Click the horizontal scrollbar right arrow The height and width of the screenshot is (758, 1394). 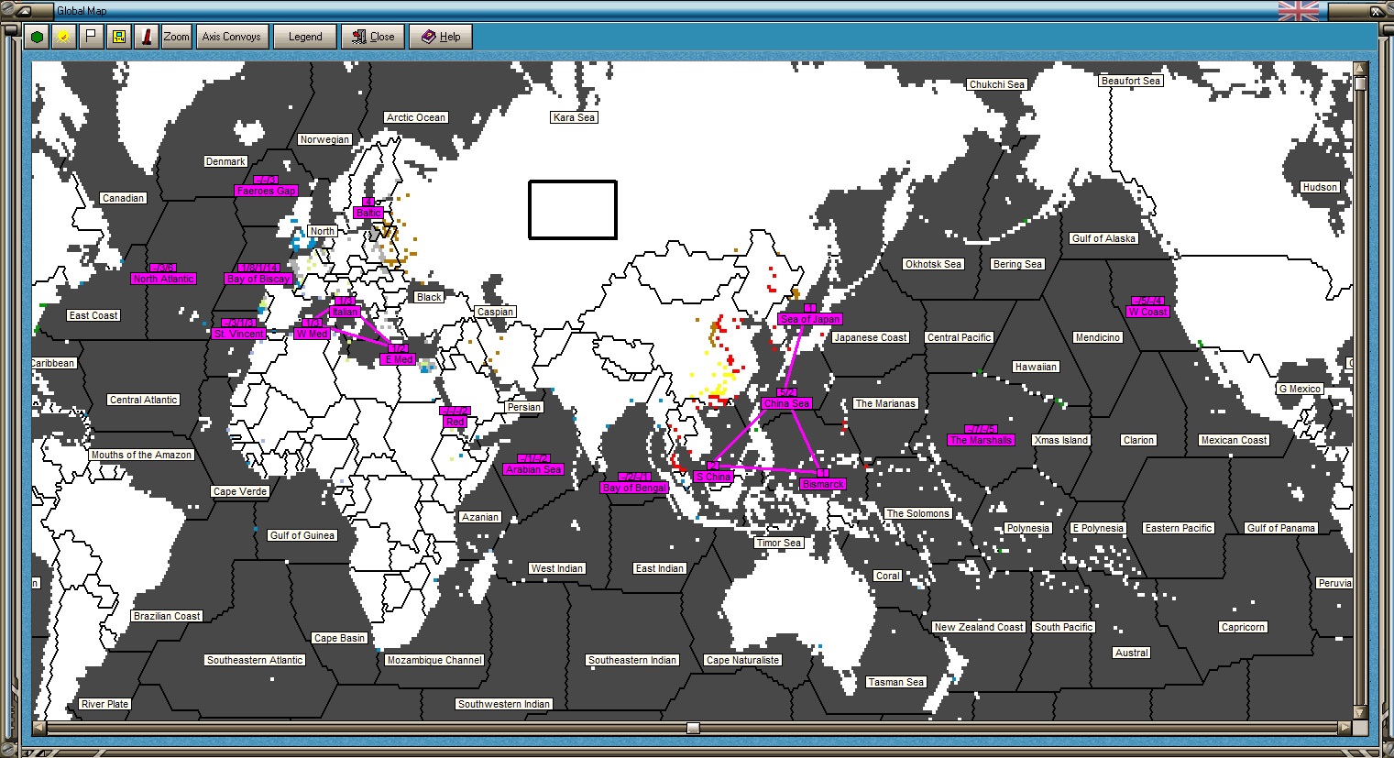tap(1345, 728)
